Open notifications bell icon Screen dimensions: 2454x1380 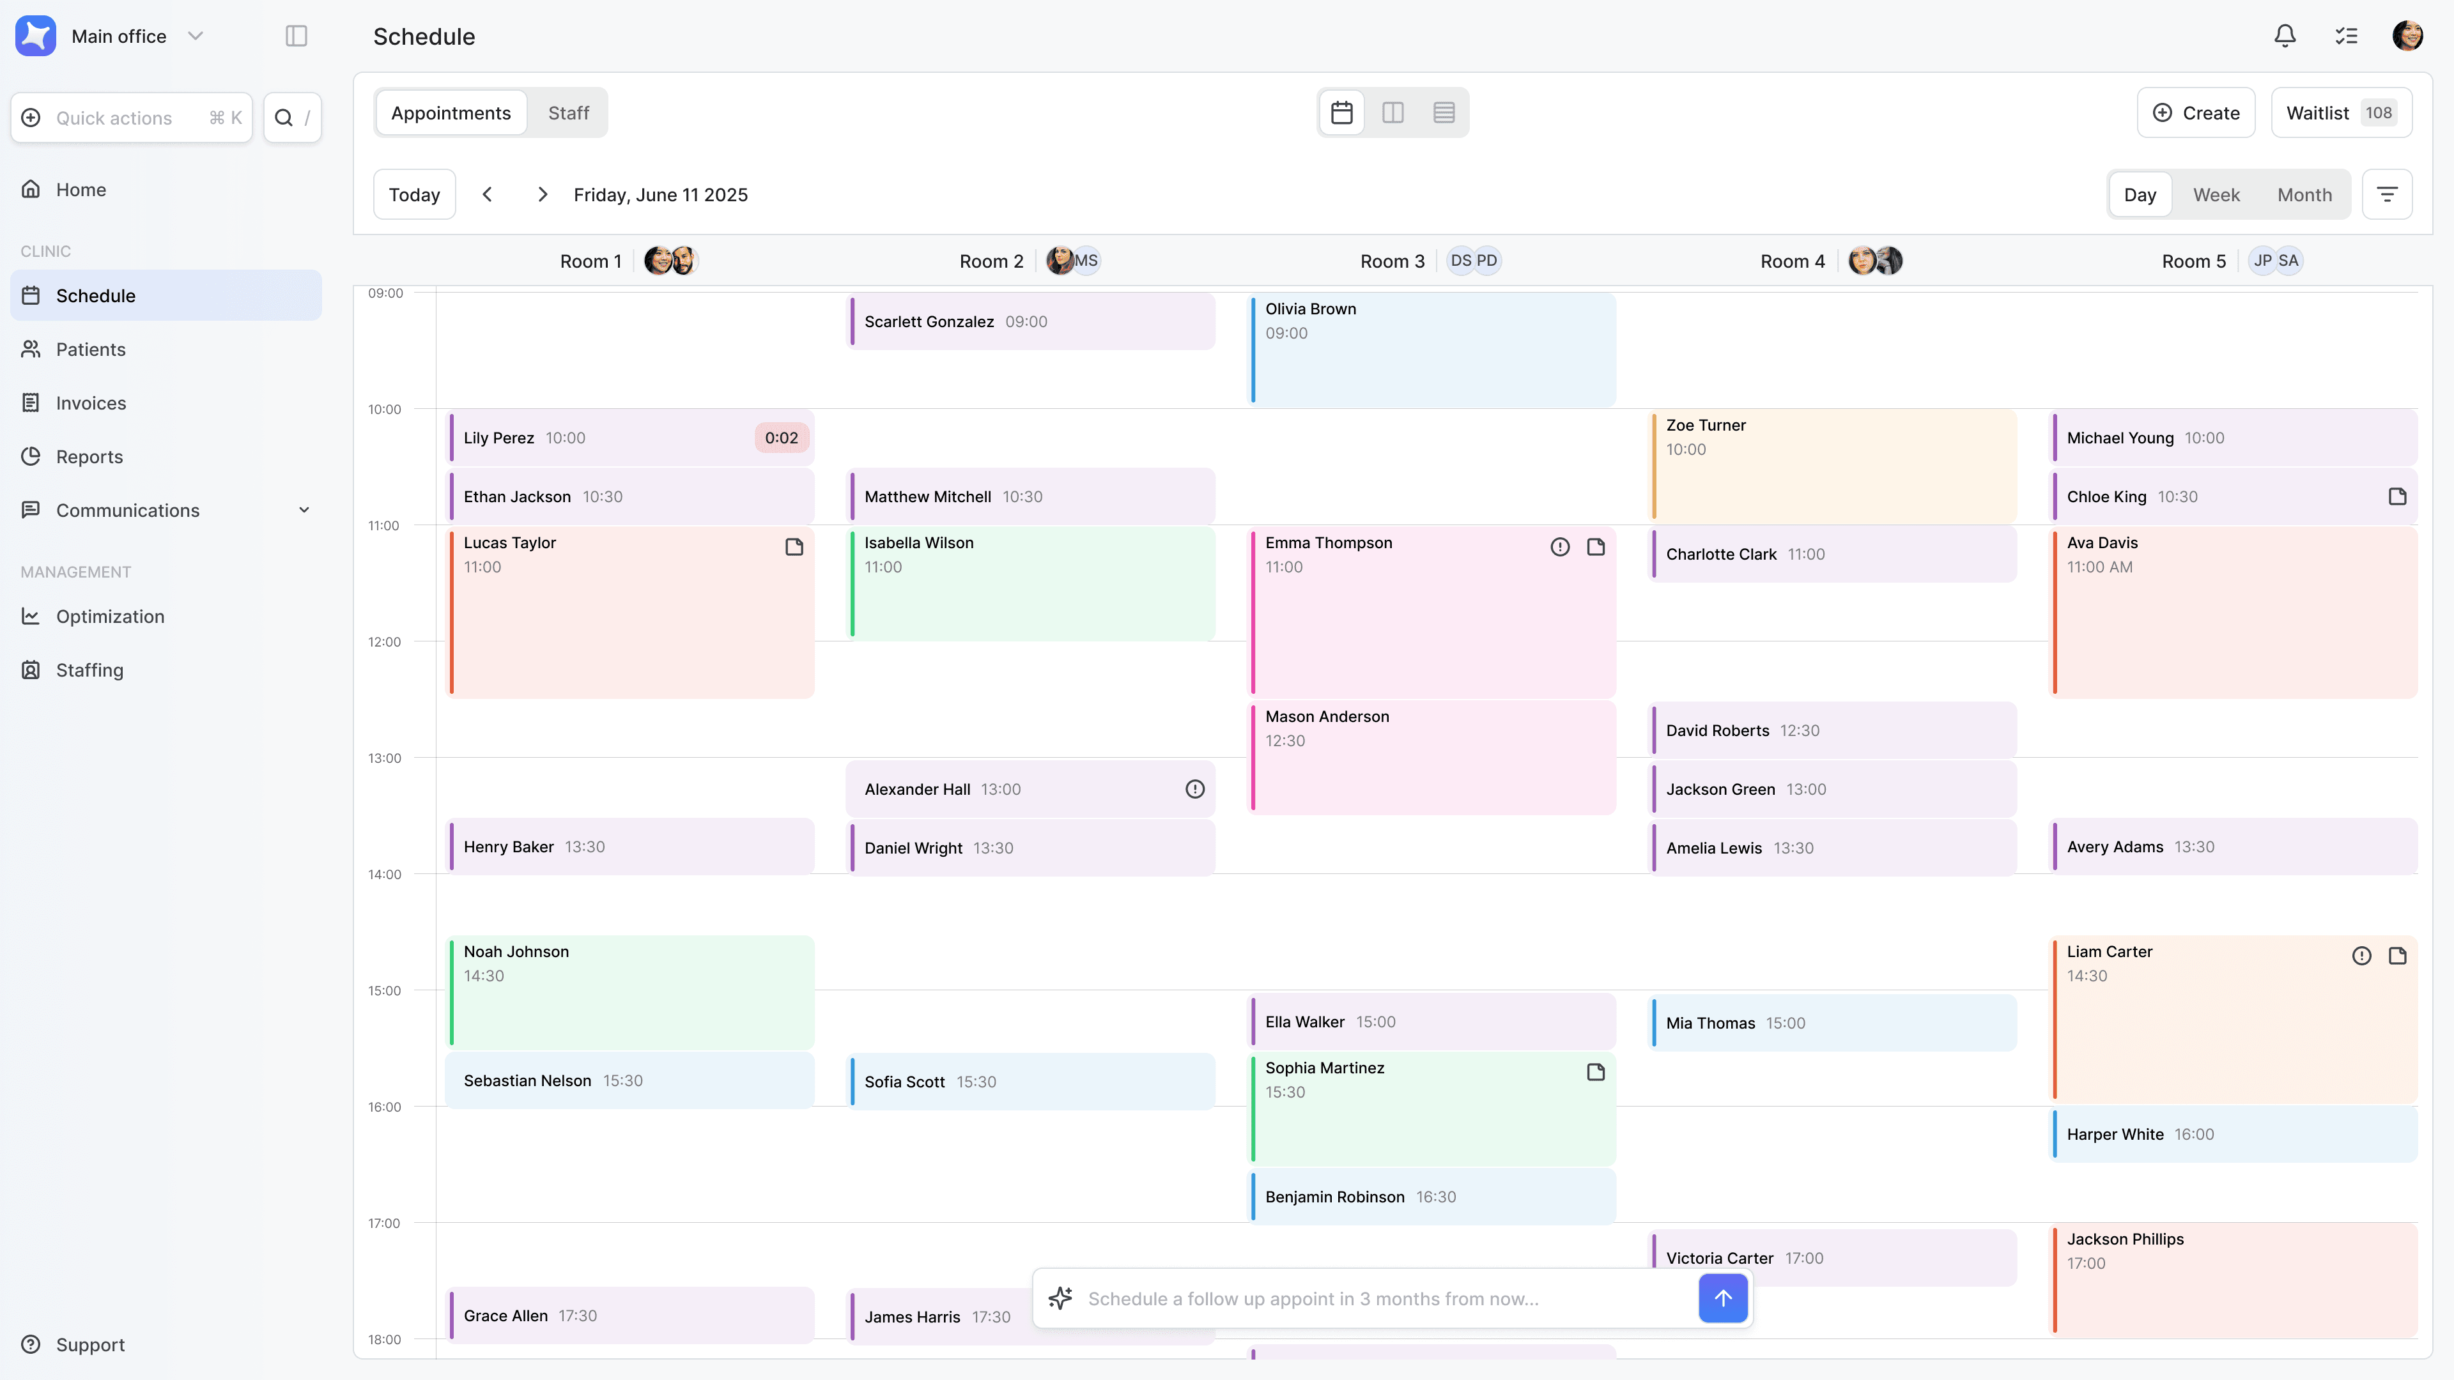coord(2285,36)
